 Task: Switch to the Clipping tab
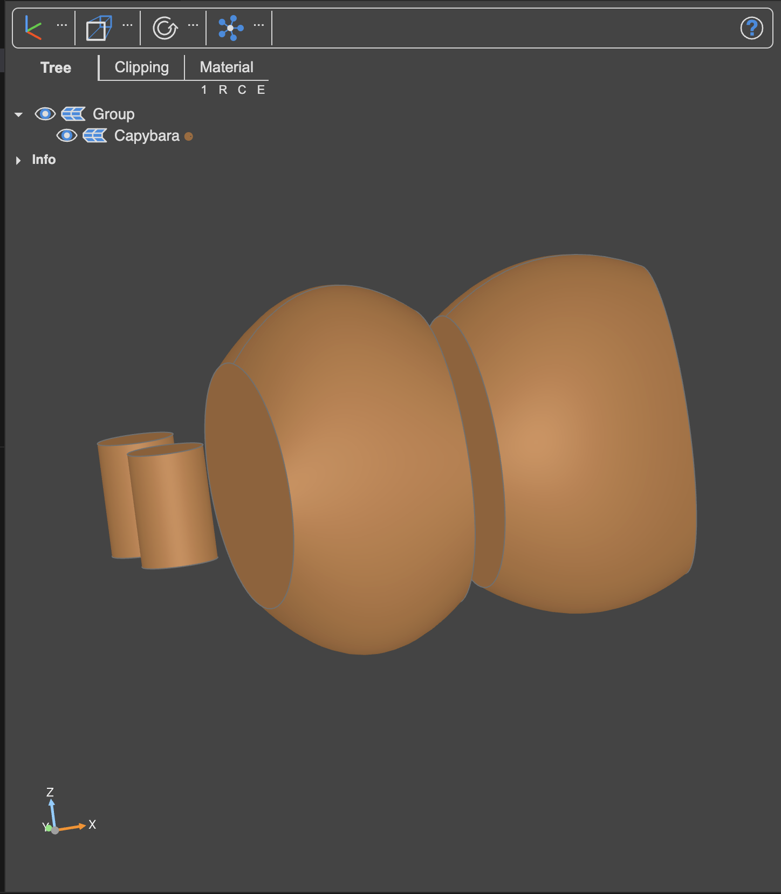pyautogui.click(x=142, y=67)
